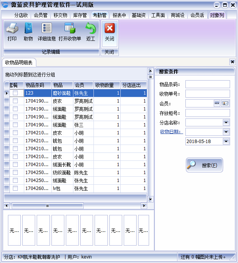Viewport: 238px width, 263px height.
Task: Close the 收物品明细表 panel with X
Action: click(x=232, y=62)
